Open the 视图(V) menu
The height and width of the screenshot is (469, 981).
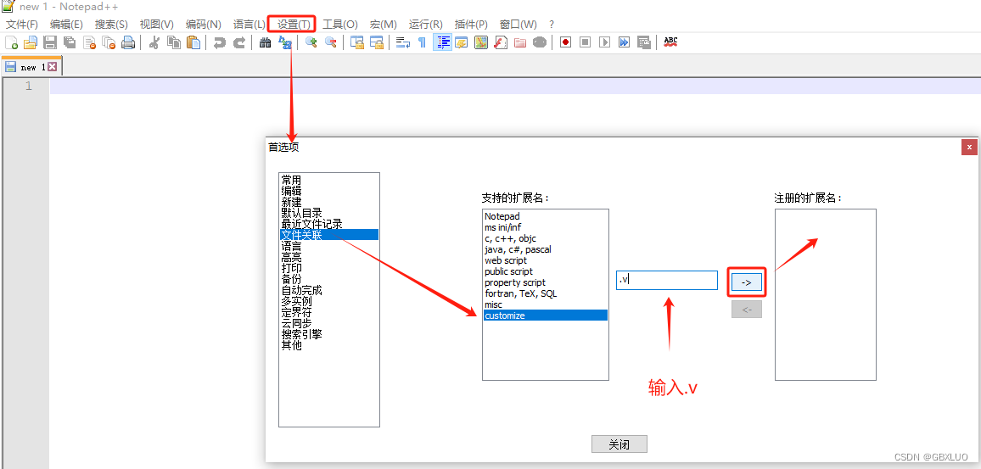tap(156, 25)
